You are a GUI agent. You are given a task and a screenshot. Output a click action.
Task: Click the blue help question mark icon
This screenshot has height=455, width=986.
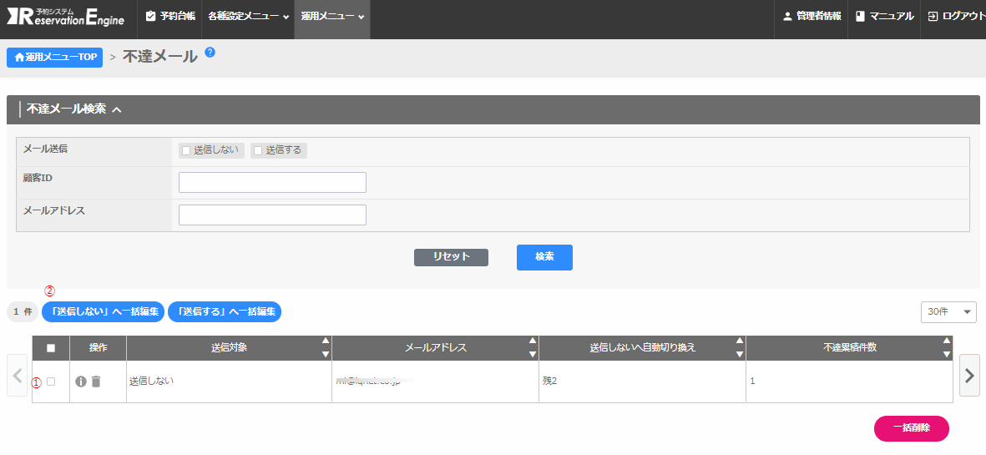(210, 52)
